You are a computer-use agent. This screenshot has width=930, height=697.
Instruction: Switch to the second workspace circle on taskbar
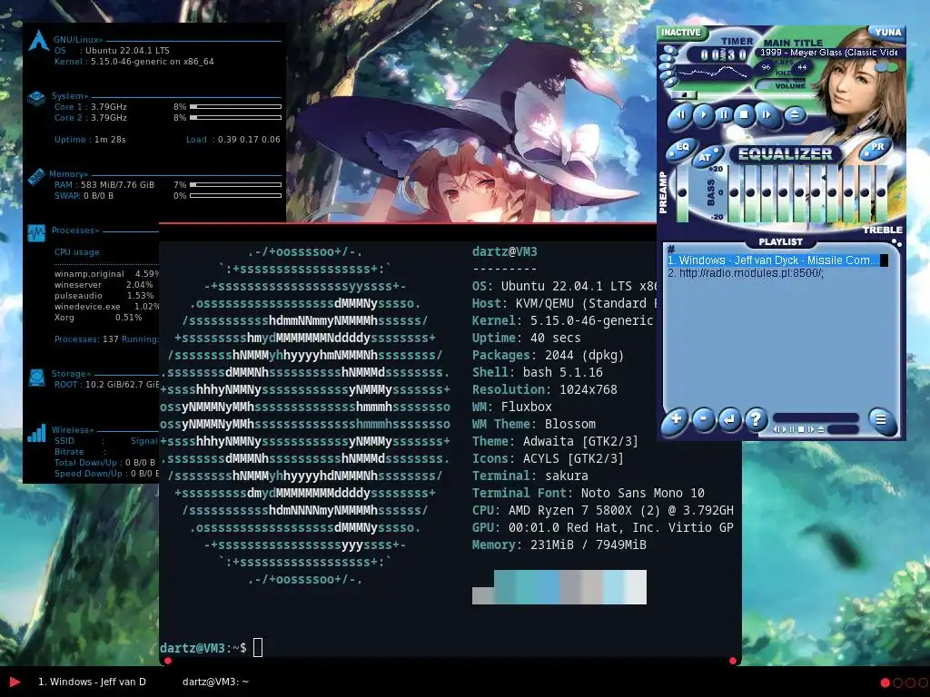897,682
